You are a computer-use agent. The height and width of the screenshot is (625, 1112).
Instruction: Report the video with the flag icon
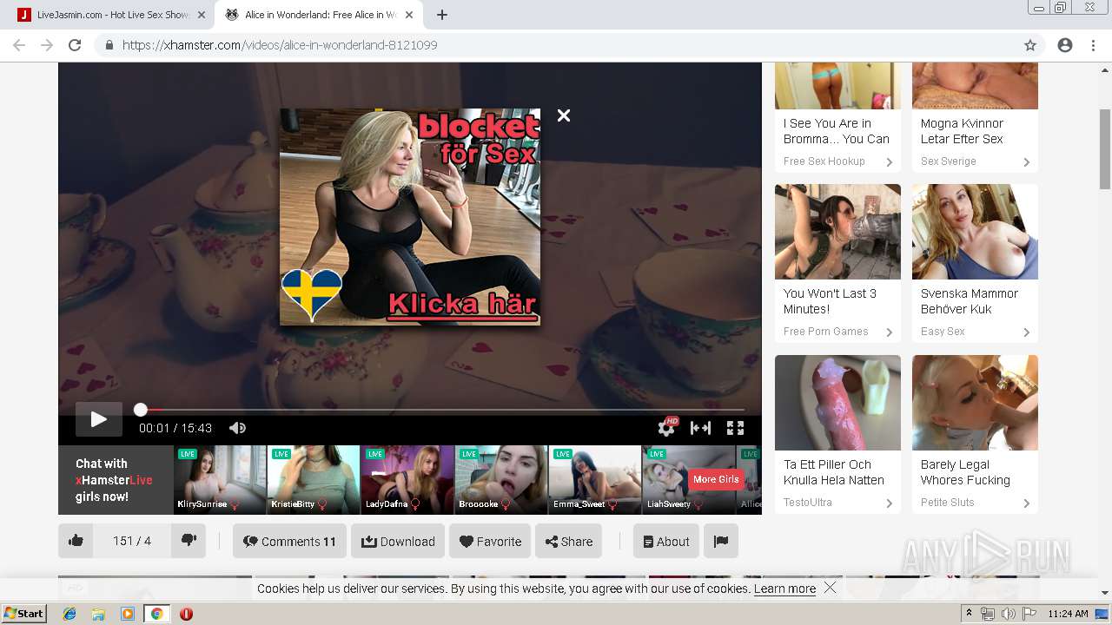point(720,541)
